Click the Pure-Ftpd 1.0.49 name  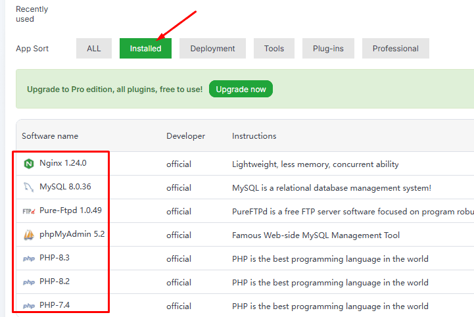coord(70,210)
